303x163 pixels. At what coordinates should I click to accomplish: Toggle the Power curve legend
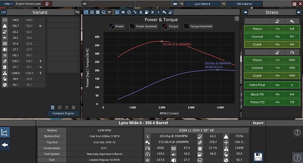pos(117,26)
